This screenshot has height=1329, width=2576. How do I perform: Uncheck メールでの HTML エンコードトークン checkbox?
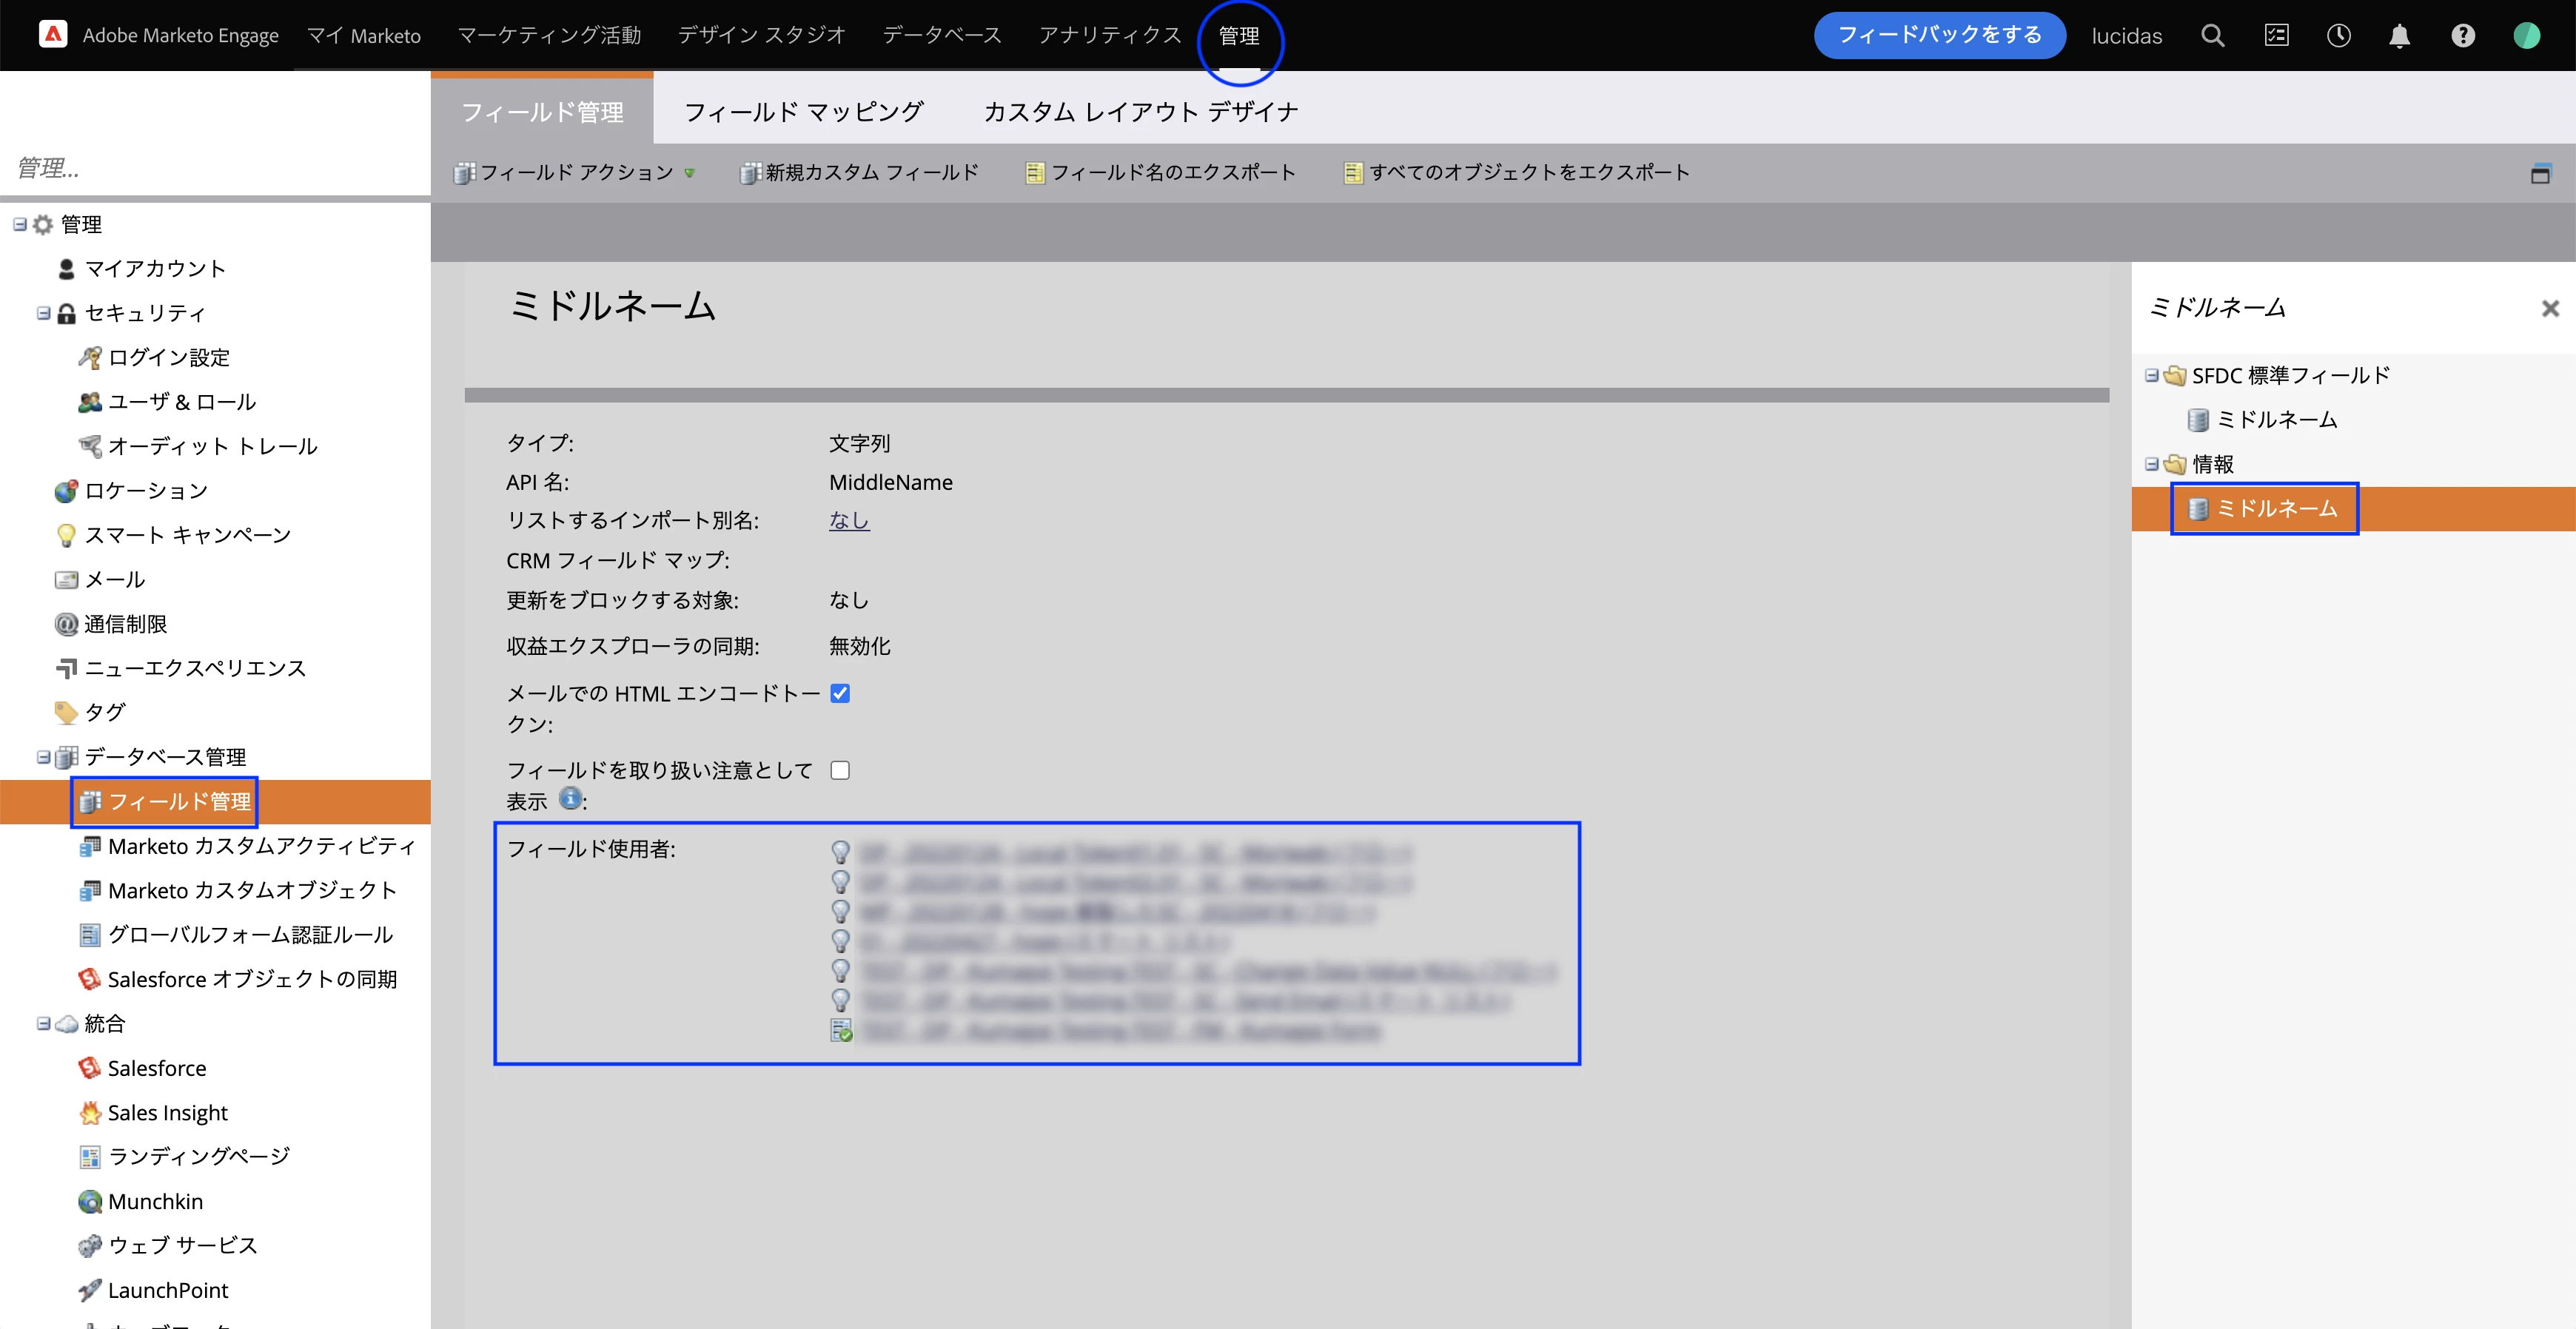point(840,693)
